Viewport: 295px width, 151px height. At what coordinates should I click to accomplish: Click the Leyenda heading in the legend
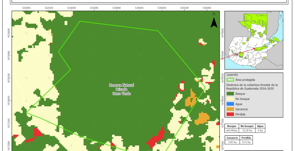click(232, 75)
